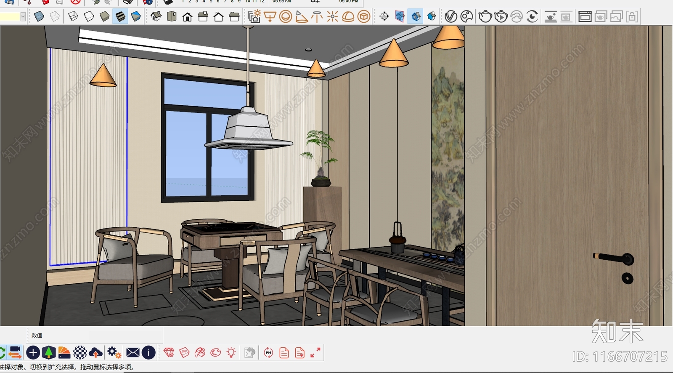Image resolution: width=673 pixels, height=373 pixels.
Task: Open the green tree library icon
Action: click(x=49, y=352)
